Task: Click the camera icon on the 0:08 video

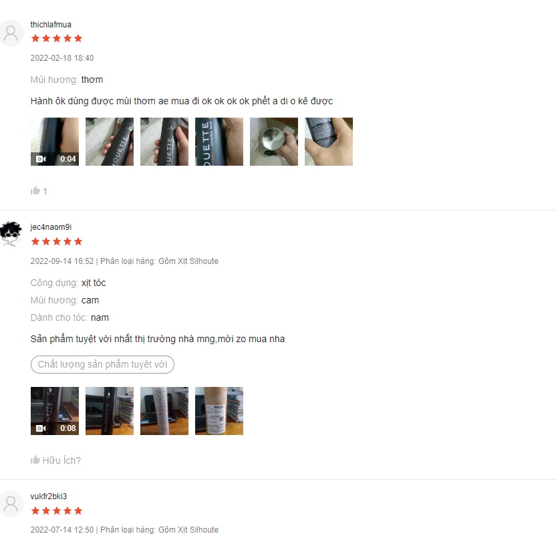Action: [41, 428]
